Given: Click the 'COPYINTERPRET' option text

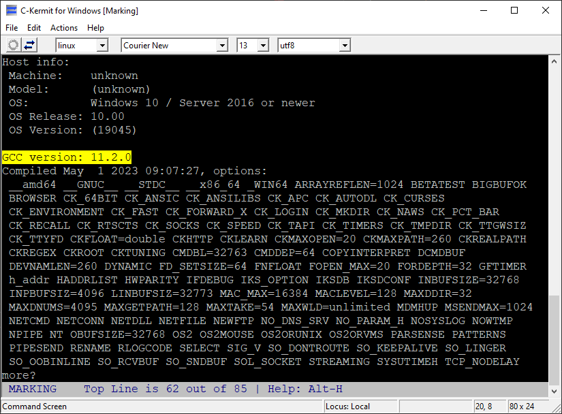Looking at the screenshot, I should click(366, 253).
